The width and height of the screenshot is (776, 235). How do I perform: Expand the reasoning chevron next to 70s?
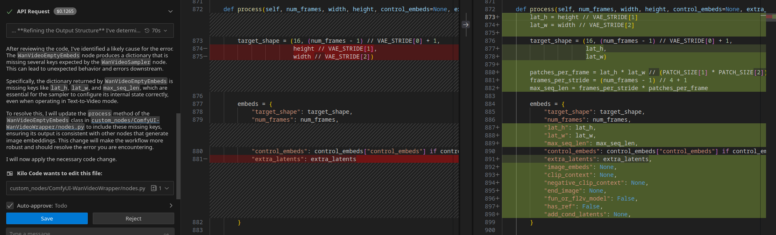[166, 31]
